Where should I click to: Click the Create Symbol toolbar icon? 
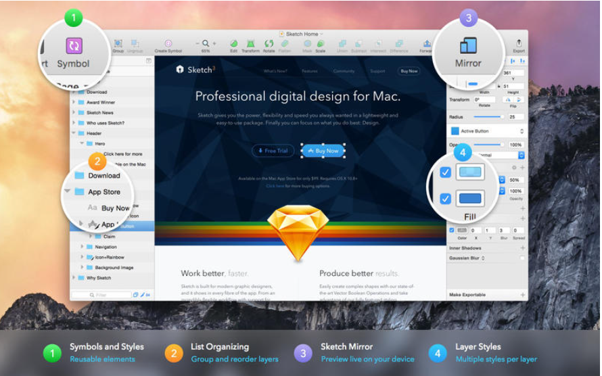point(168,43)
